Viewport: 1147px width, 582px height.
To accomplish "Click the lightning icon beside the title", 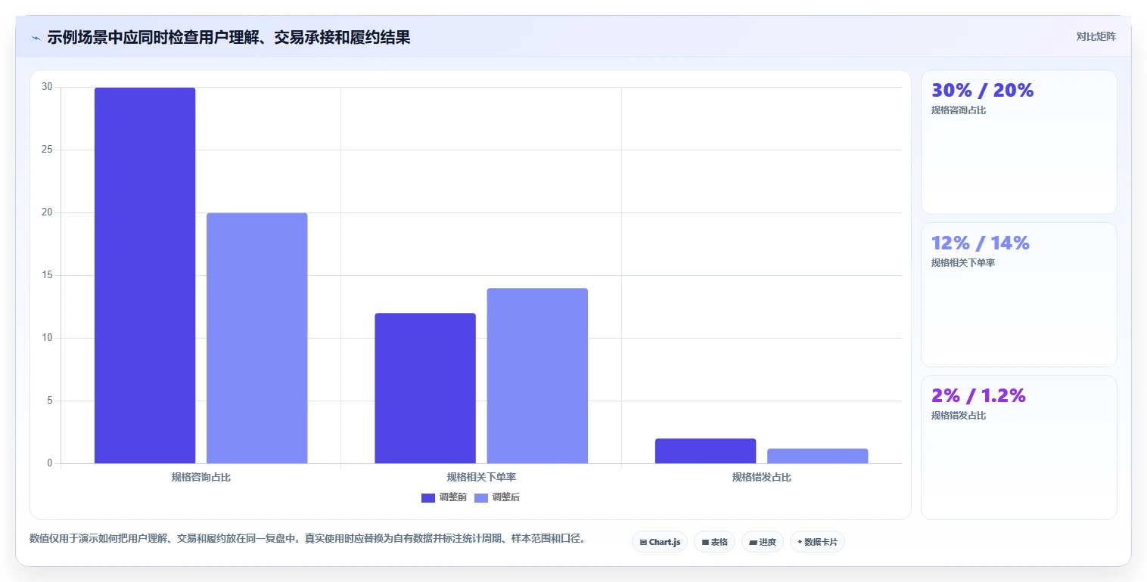I will pos(36,38).
